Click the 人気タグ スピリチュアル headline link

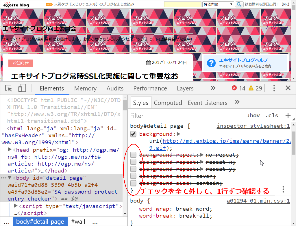pyautogui.click(x=94, y=4)
